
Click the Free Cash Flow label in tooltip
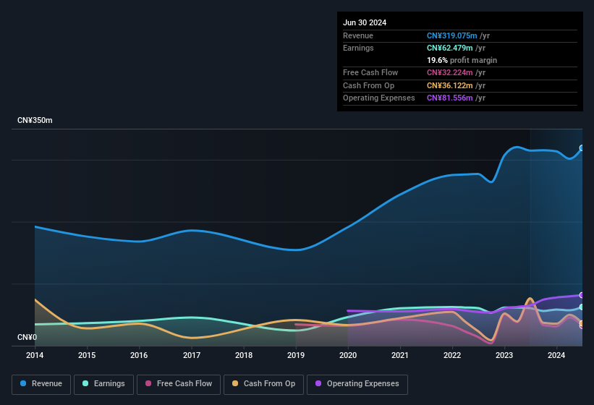tap(370, 72)
